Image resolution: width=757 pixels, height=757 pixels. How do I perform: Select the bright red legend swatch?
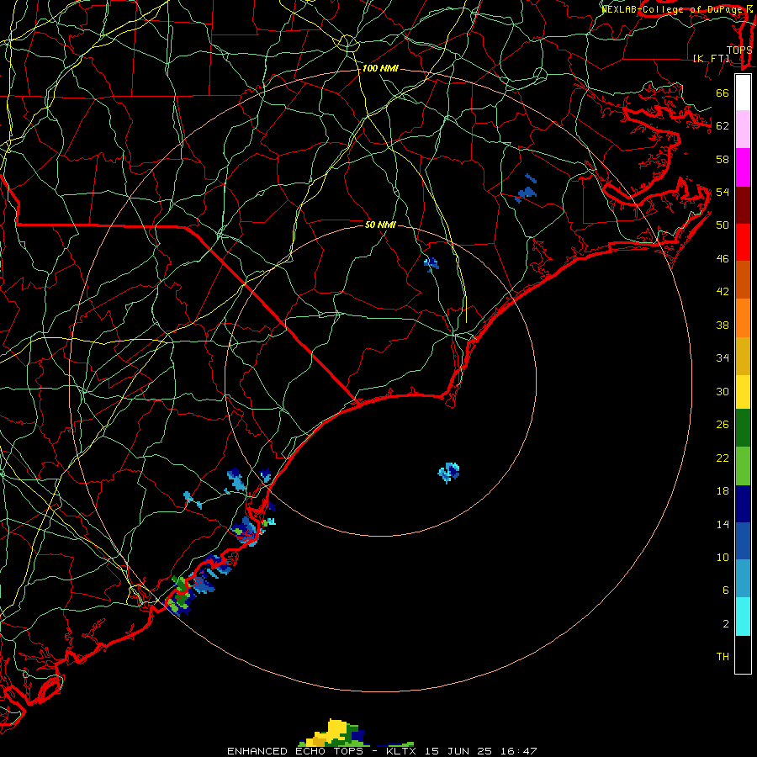click(x=743, y=242)
